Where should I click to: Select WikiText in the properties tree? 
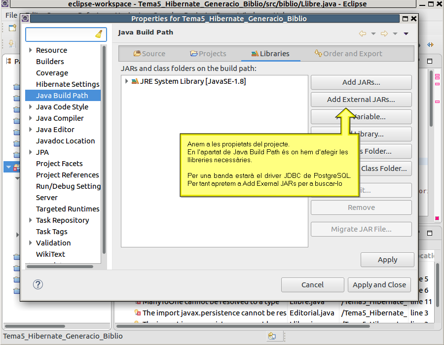(x=50, y=254)
